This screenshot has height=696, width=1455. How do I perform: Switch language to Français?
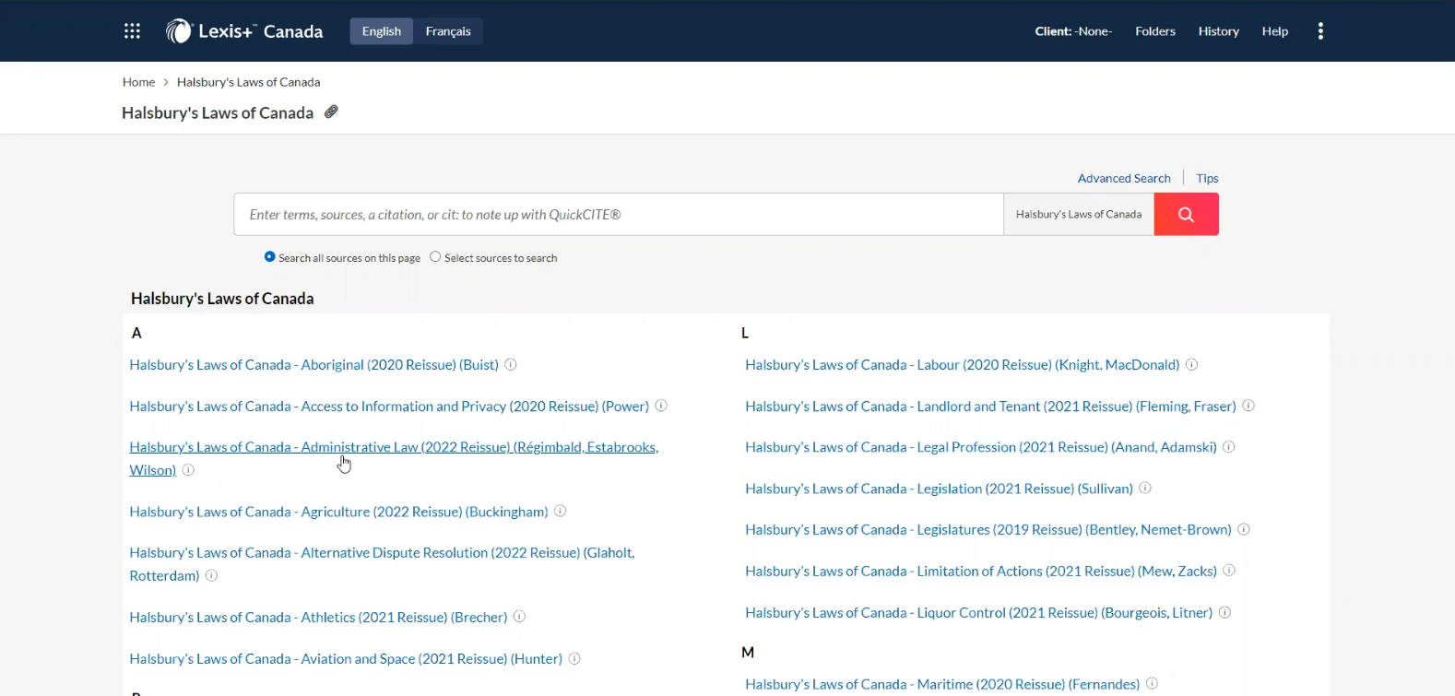point(448,31)
